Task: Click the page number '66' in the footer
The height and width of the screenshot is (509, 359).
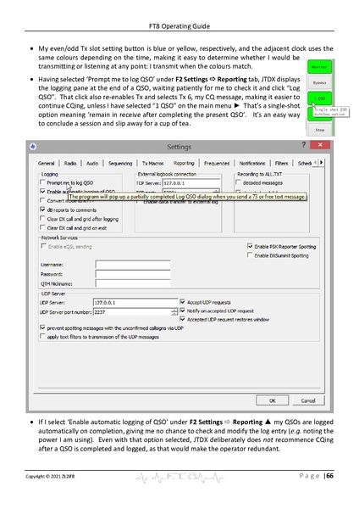Action: [x=329, y=476]
